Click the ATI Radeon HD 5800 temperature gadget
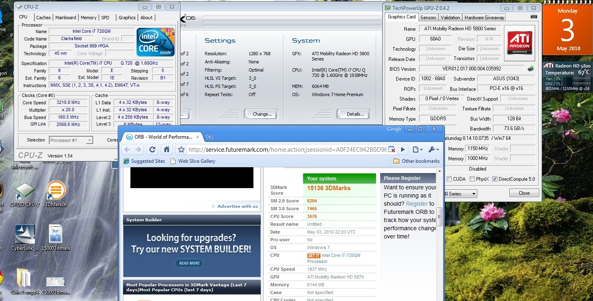Screen dimensions: 593x301 (x=567, y=76)
